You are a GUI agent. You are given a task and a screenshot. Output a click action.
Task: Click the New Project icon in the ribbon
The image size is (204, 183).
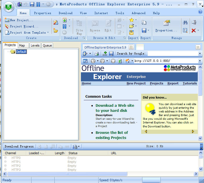click(x=7, y=20)
